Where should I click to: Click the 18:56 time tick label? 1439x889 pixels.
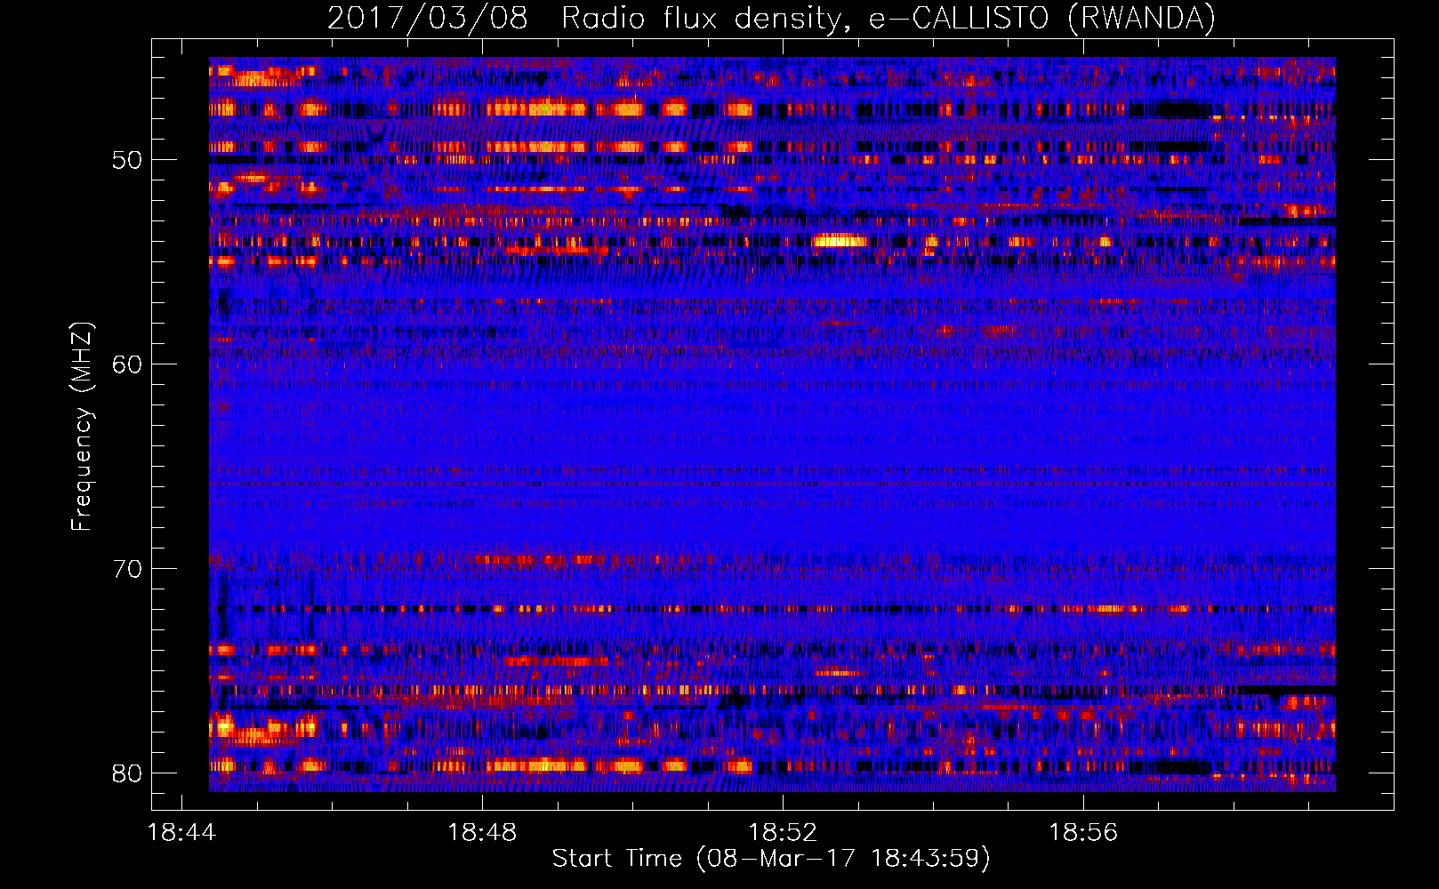click(x=1083, y=833)
